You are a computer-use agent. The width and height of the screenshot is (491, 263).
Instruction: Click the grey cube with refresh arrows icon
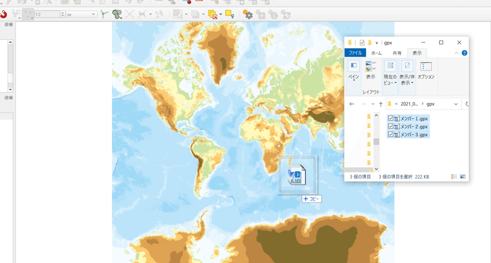[286, 15]
